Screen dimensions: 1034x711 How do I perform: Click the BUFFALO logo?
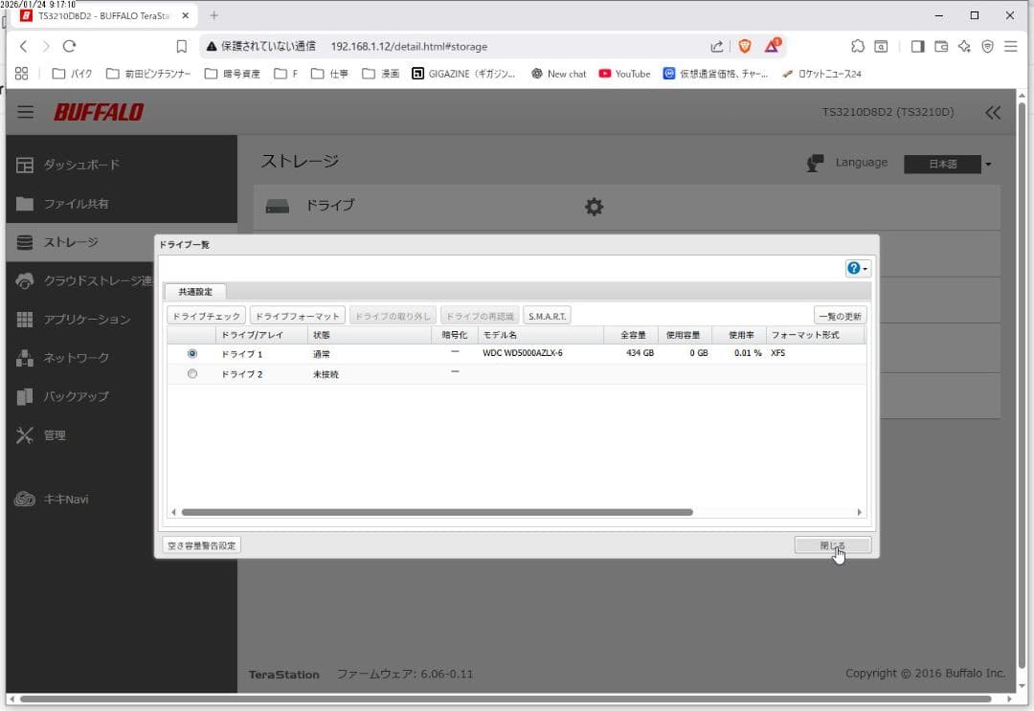click(99, 112)
